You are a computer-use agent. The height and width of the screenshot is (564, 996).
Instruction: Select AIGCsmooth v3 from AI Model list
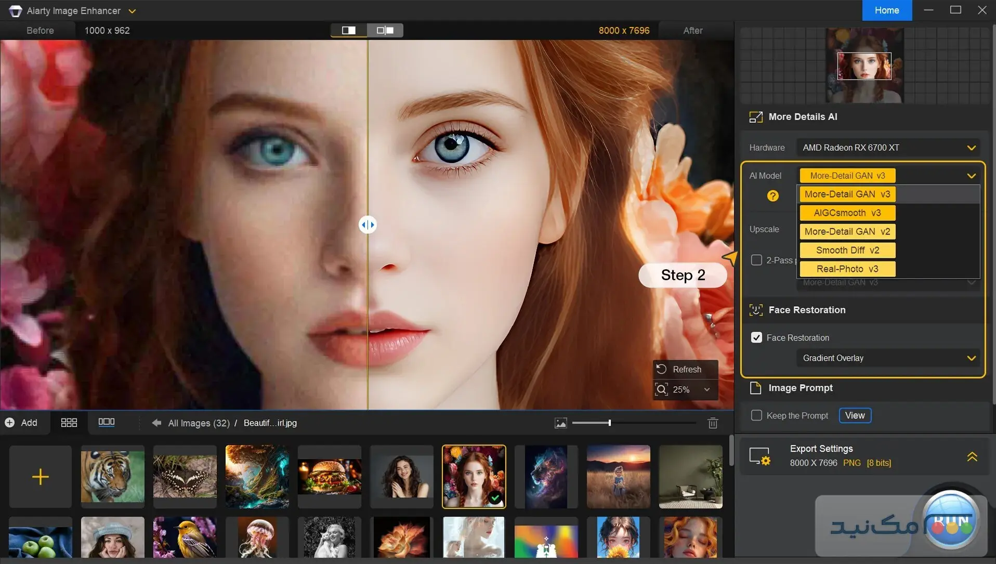847,213
